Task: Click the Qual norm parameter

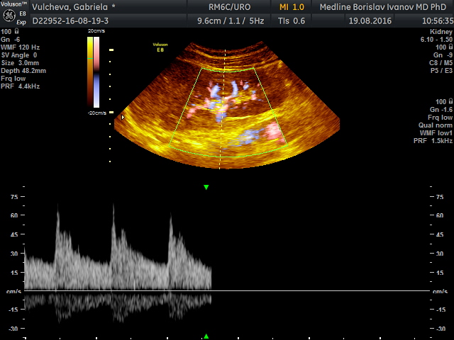Action: (x=435, y=125)
